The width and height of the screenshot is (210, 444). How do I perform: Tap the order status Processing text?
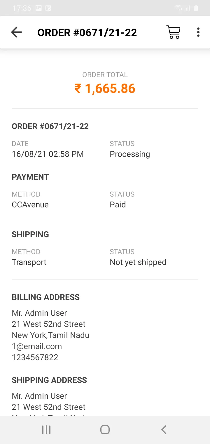point(130,154)
